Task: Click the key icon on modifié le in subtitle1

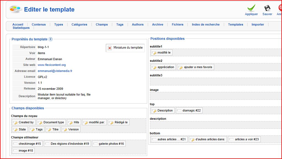Action: (154, 53)
